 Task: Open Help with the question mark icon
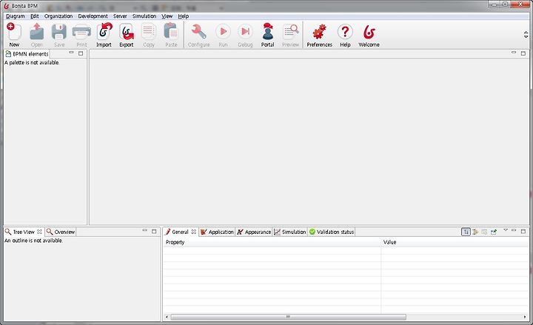(x=345, y=35)
